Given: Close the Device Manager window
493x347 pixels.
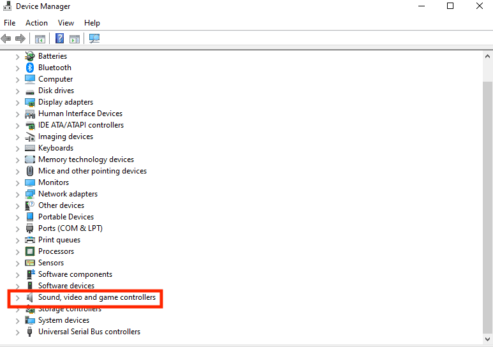Looking at the screenshot, I should click(480, 6).
